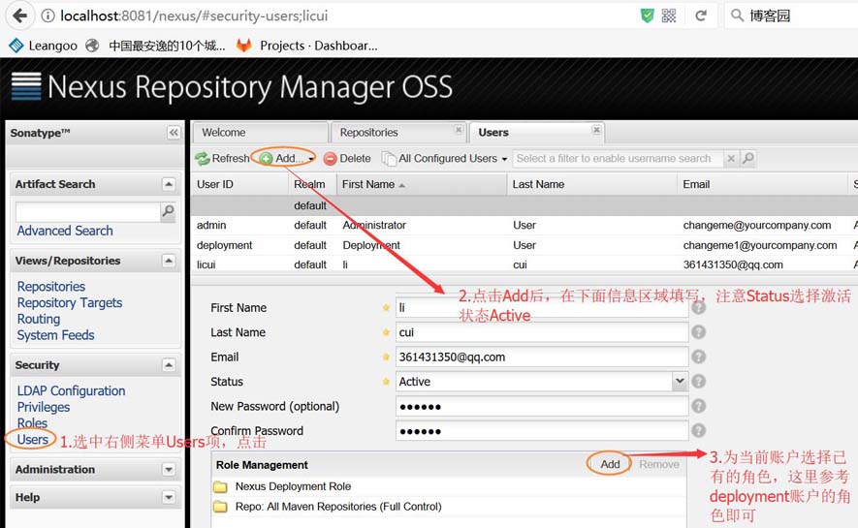Expand the Administration panel
858x528 pixels.
pos(169,470)
